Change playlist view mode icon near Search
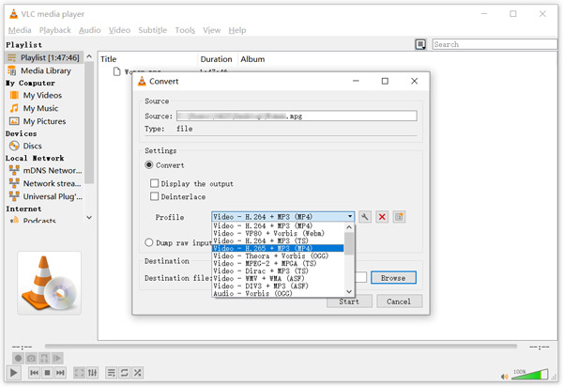The width and height of the screenshot is (563, 387). 420,44
